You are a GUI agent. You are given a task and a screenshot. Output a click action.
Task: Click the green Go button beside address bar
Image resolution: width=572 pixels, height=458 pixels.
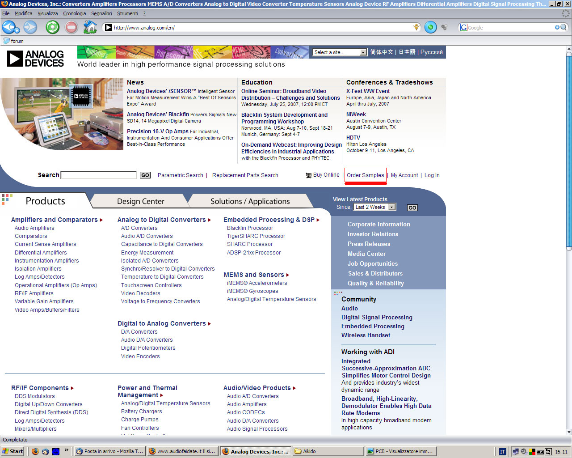pyautogui.click(x=430, y=27)
